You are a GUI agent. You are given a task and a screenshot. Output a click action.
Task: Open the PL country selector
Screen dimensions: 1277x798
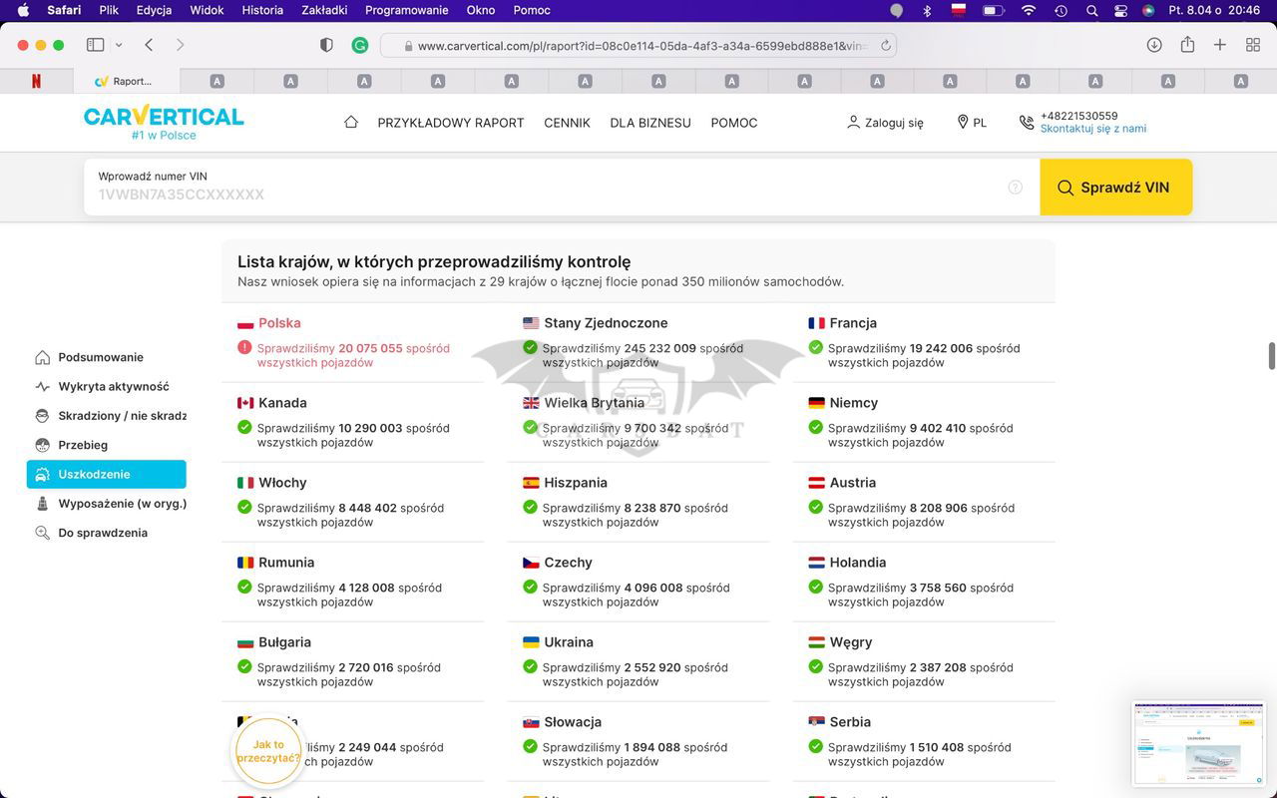coord(971,123)
